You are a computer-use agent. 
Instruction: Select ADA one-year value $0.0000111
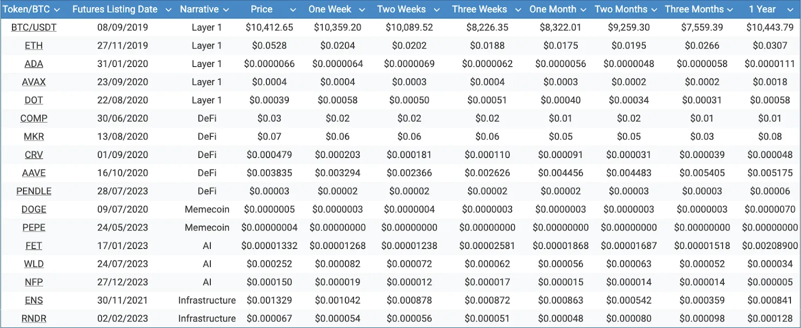(770, 64)
